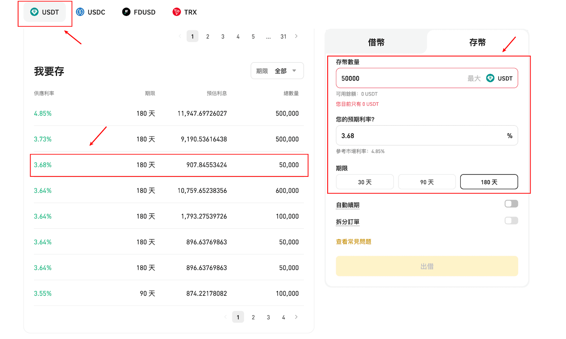The image size is (566, 339).
Task: Click the 10,759.65238356 estimated interest value
Action: click(202, 191)
